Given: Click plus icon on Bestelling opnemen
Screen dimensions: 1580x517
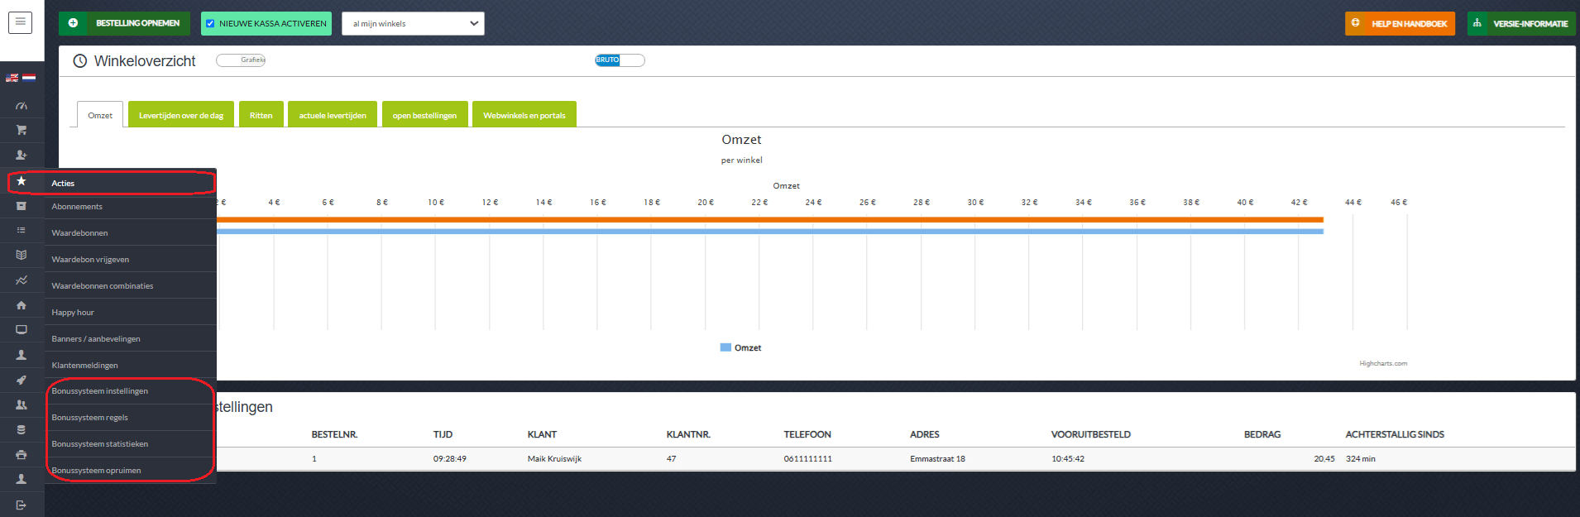Looking at the screenshot, I should pos(73,23).
